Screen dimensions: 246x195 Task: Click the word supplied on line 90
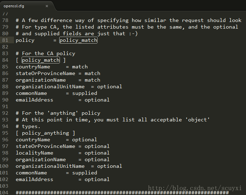pos(85,93)
